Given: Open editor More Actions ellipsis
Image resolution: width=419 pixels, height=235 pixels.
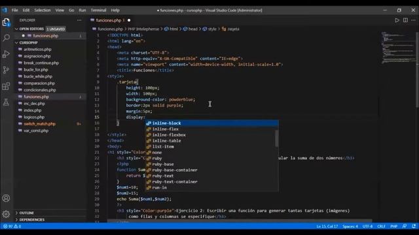Looking at the screenshot, I should point(413,20).
